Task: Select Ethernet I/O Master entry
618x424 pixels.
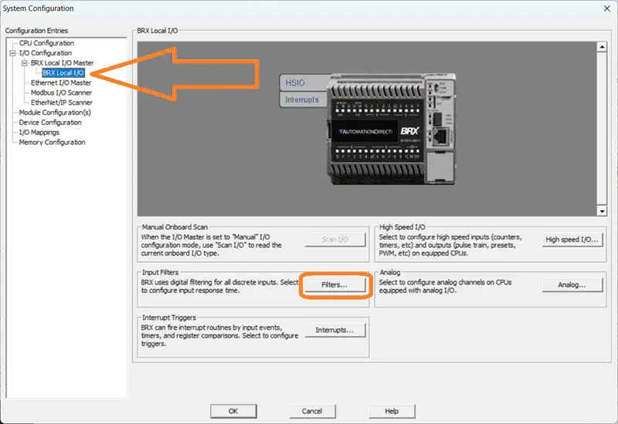Action: coord(61,82)
